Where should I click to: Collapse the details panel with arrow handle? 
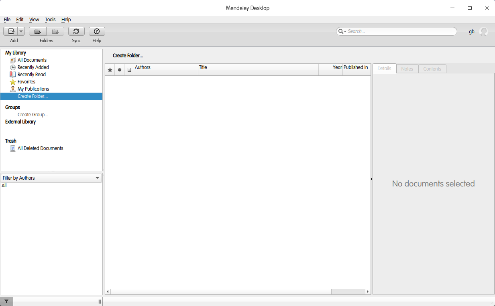pos(372,179)
